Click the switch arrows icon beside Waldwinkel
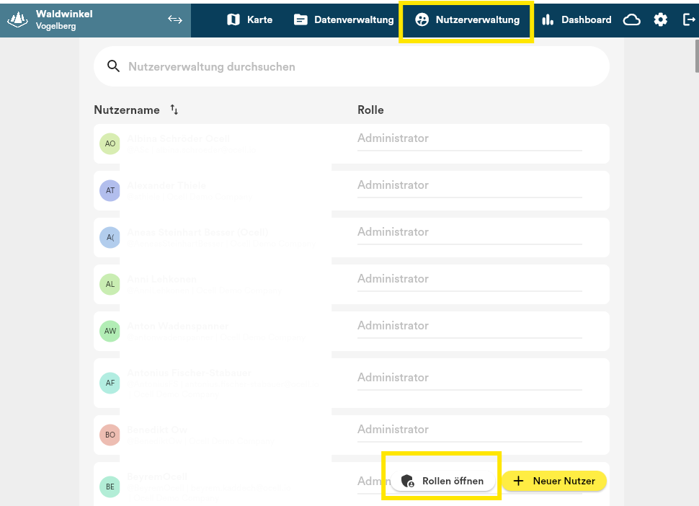699x506 pixels. (174, 19)
